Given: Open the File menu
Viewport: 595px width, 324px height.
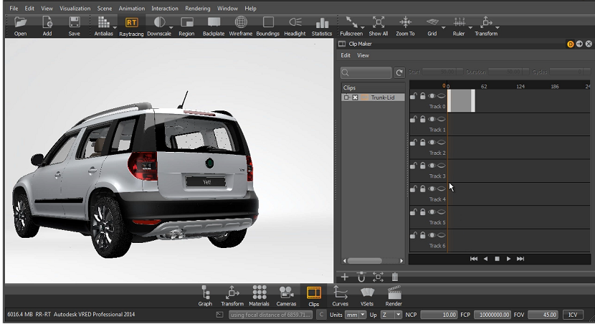Looking at the screenshot, I should pos(14,8).
